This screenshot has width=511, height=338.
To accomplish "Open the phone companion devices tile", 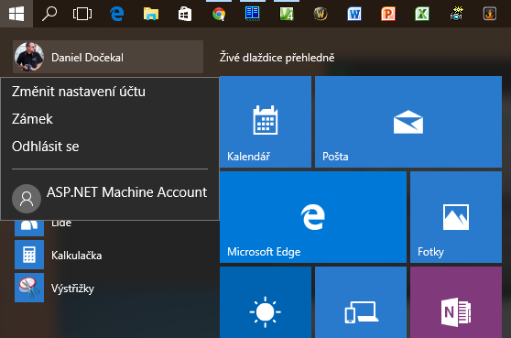I will click(x=361, y=302).
